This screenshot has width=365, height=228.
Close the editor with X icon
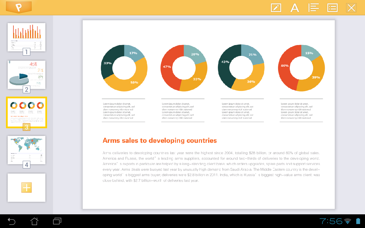[351, 8]
